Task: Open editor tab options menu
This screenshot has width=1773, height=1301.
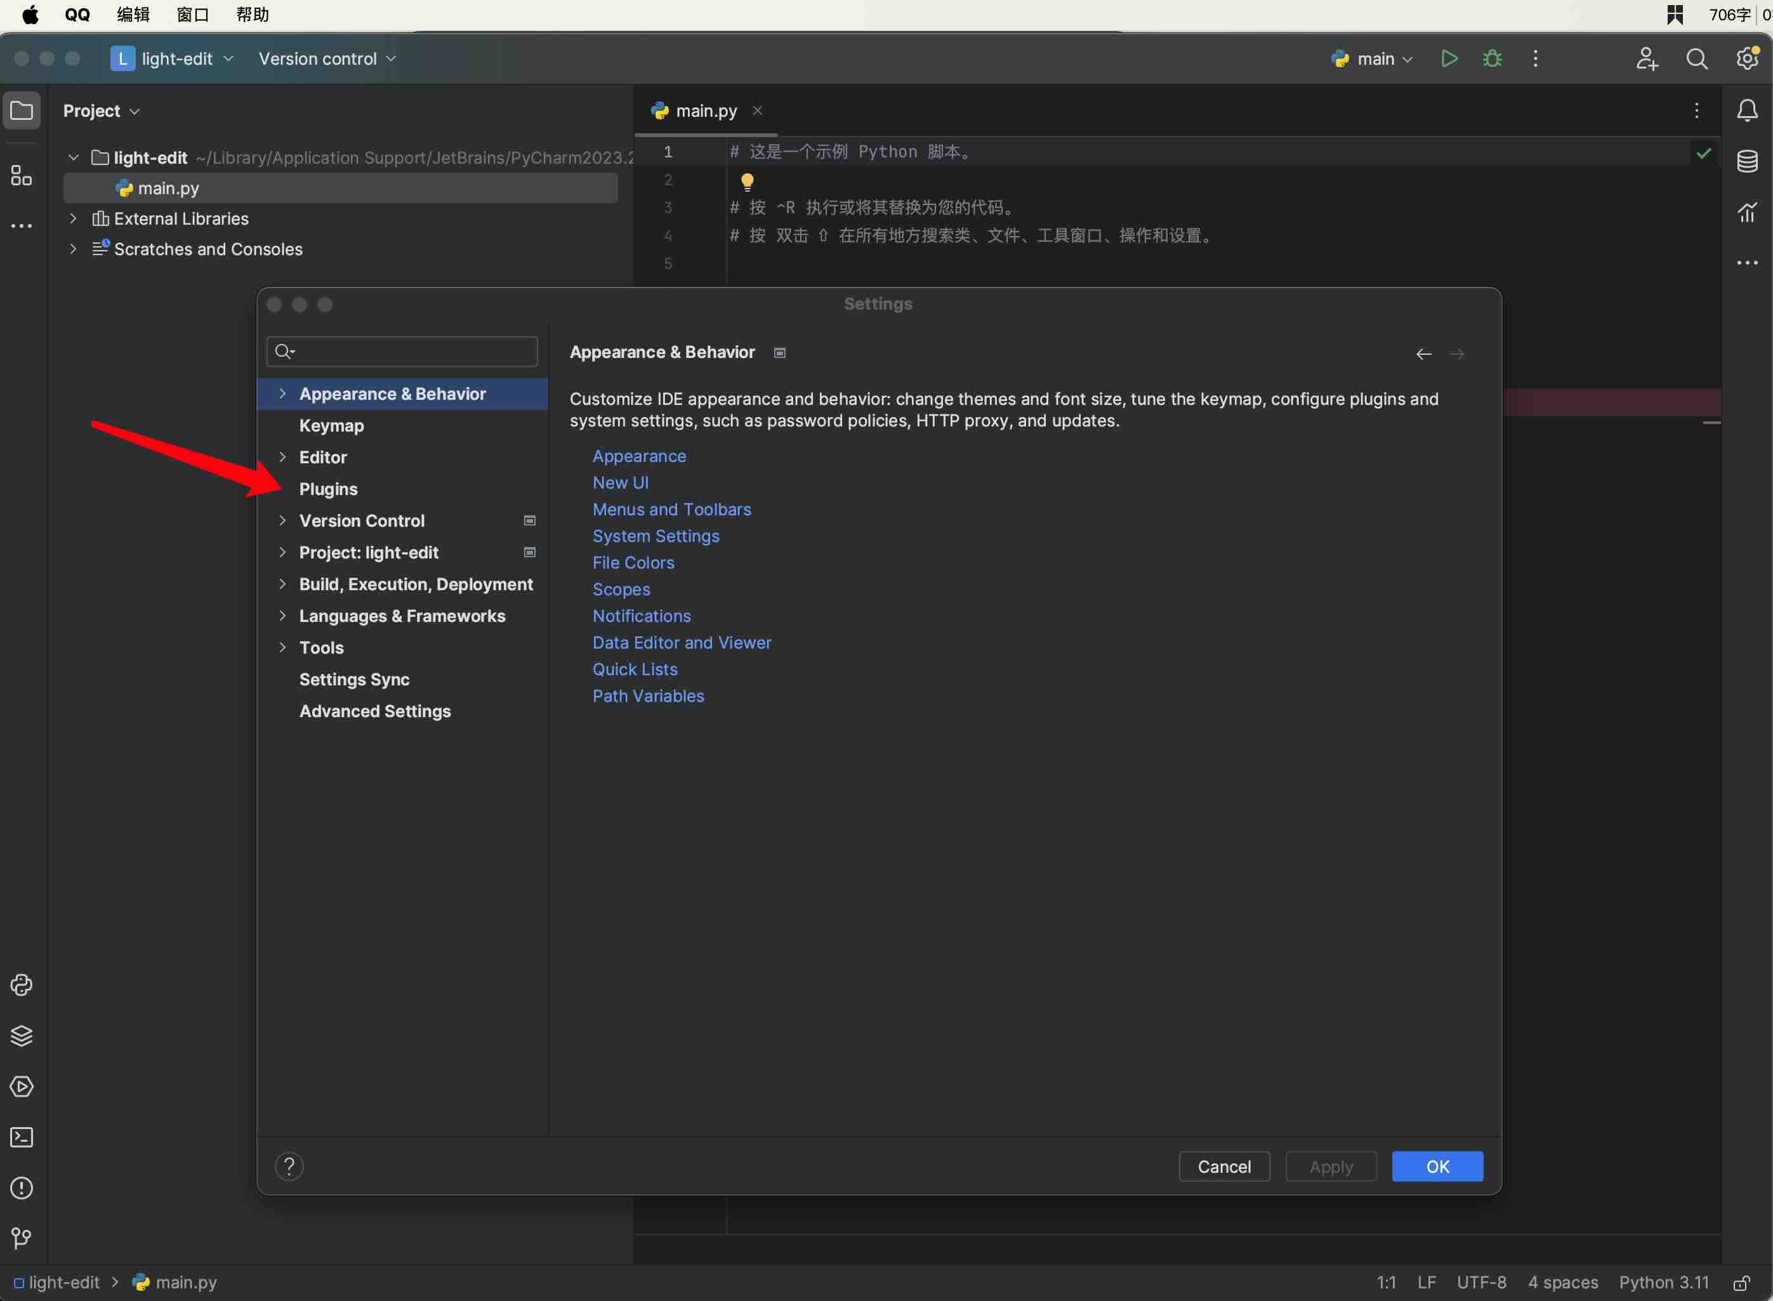Action: (x=1697, y=110)
